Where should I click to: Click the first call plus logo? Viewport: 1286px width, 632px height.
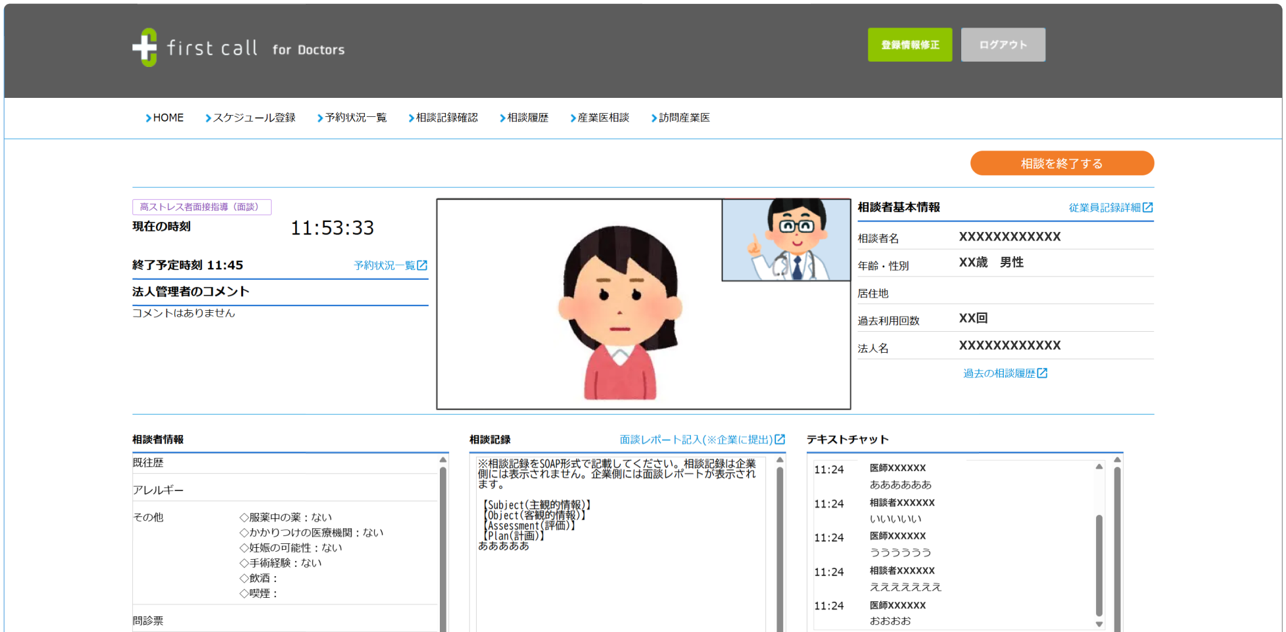tap(146, 47)
